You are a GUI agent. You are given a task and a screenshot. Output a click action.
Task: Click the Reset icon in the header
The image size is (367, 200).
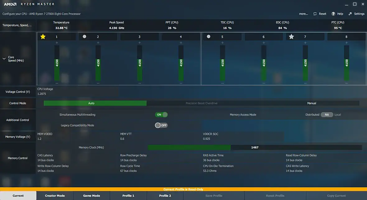tap(315, 14)
